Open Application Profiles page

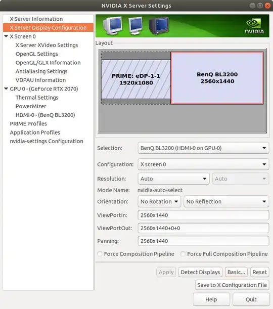coord(35,132)
